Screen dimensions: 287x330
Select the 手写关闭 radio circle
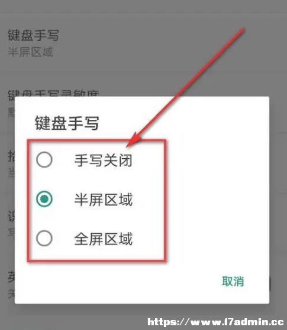[44, 159]
